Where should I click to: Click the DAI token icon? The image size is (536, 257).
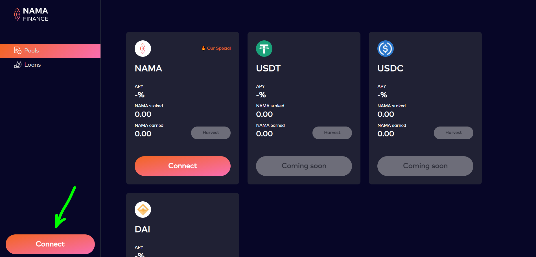click(143, 210)
